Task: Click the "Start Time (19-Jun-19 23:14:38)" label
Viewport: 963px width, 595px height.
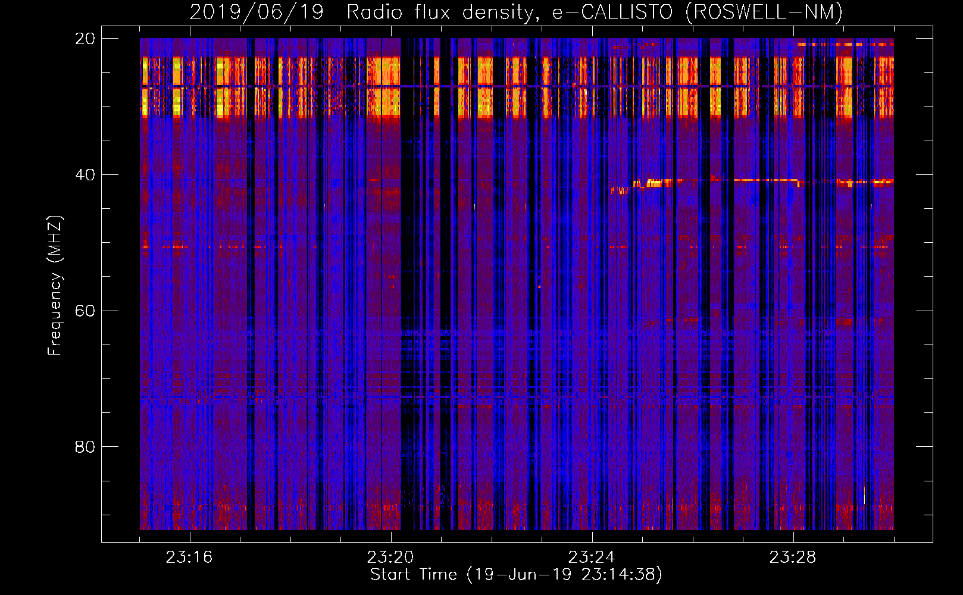Action: point(516,575)
